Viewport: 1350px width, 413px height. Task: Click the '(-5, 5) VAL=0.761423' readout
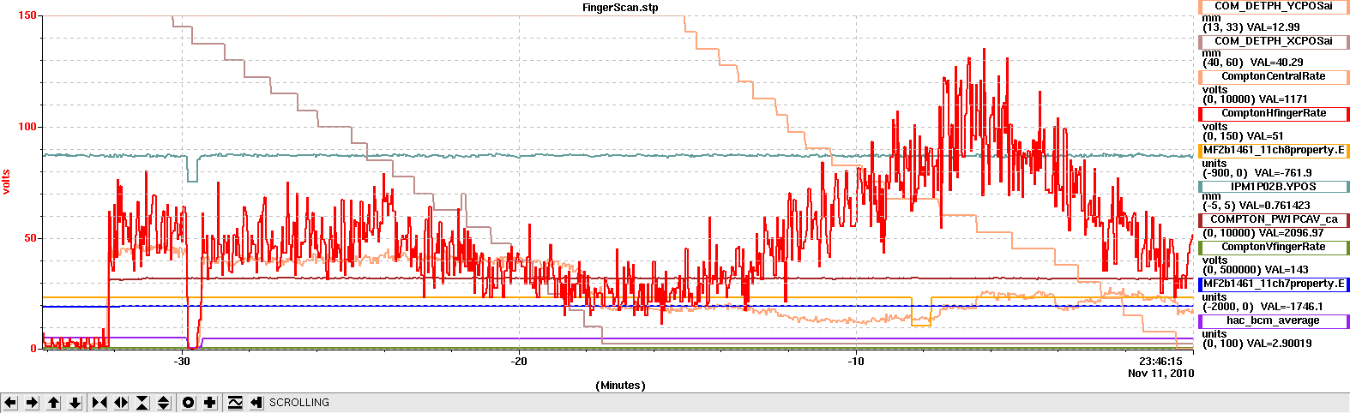1257,206
